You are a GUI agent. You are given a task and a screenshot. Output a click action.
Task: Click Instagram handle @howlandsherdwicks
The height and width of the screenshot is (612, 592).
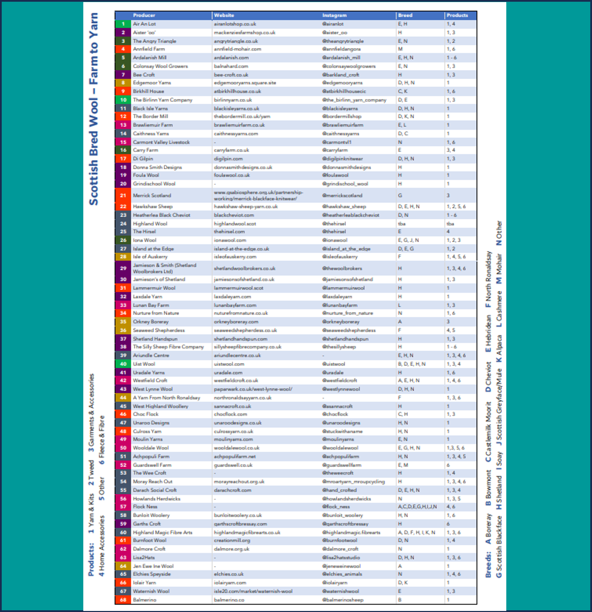coord(346,499)
